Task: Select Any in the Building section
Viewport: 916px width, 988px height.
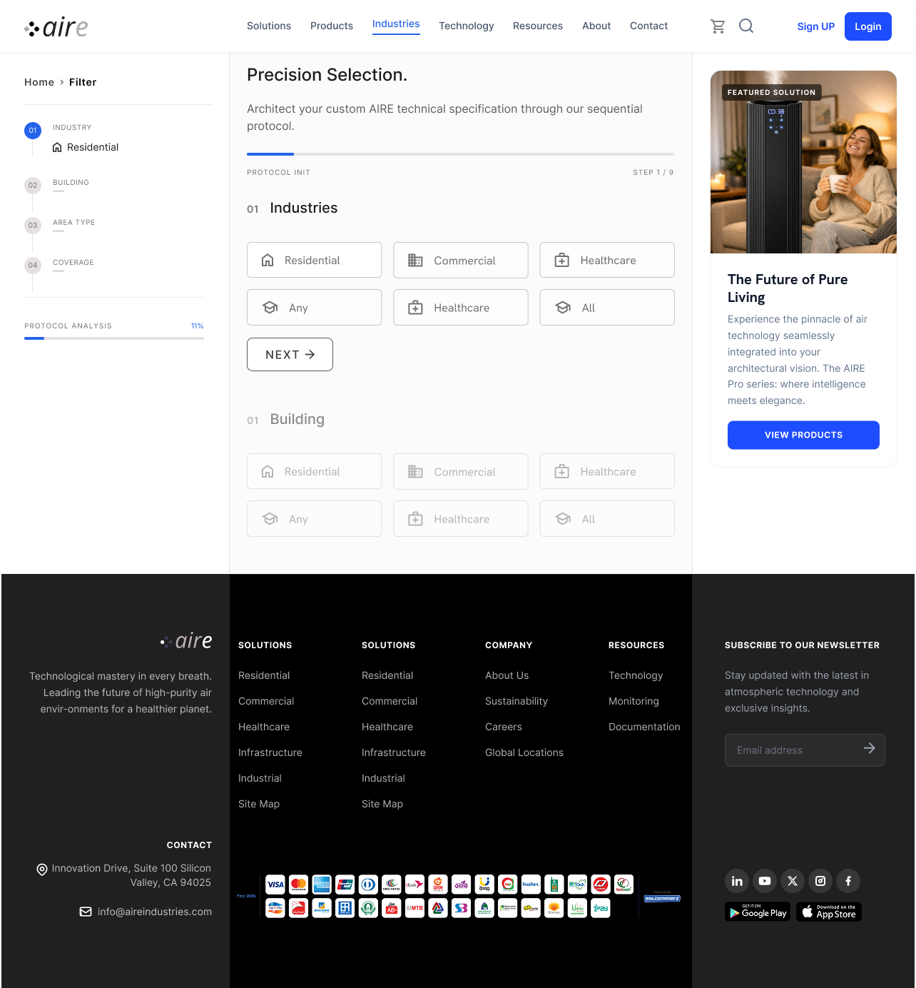Action: pyautogui.click(x=315, y=518)
